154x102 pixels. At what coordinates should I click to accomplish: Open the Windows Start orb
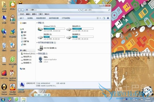point(3,99)
